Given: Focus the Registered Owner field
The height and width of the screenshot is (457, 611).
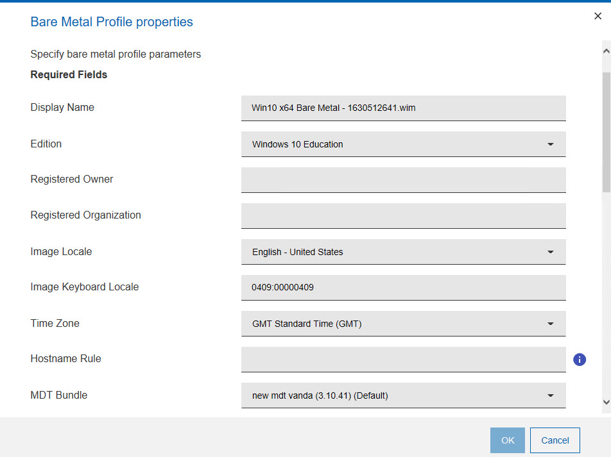Looking at the screenshot, I should (x=403, y=179).
